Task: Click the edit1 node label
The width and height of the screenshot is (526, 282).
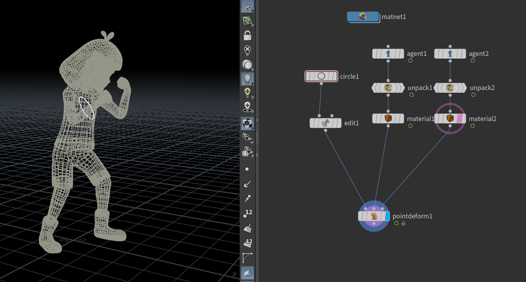Action: point(352,123)
